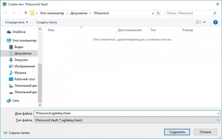This screenshot has height=139, width=222.
Task: Click the 'Видео' film icon
Action: click(11, 47)
